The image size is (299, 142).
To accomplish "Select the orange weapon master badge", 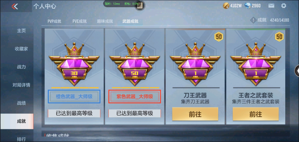I will (x=74, y=64).
